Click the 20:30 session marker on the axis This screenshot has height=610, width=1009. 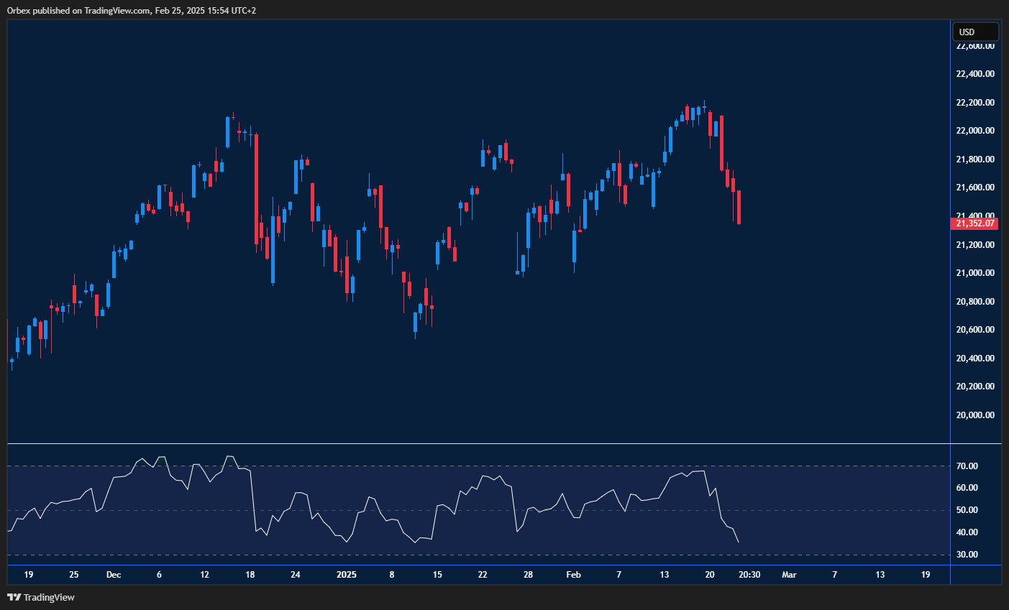point(749,575)
